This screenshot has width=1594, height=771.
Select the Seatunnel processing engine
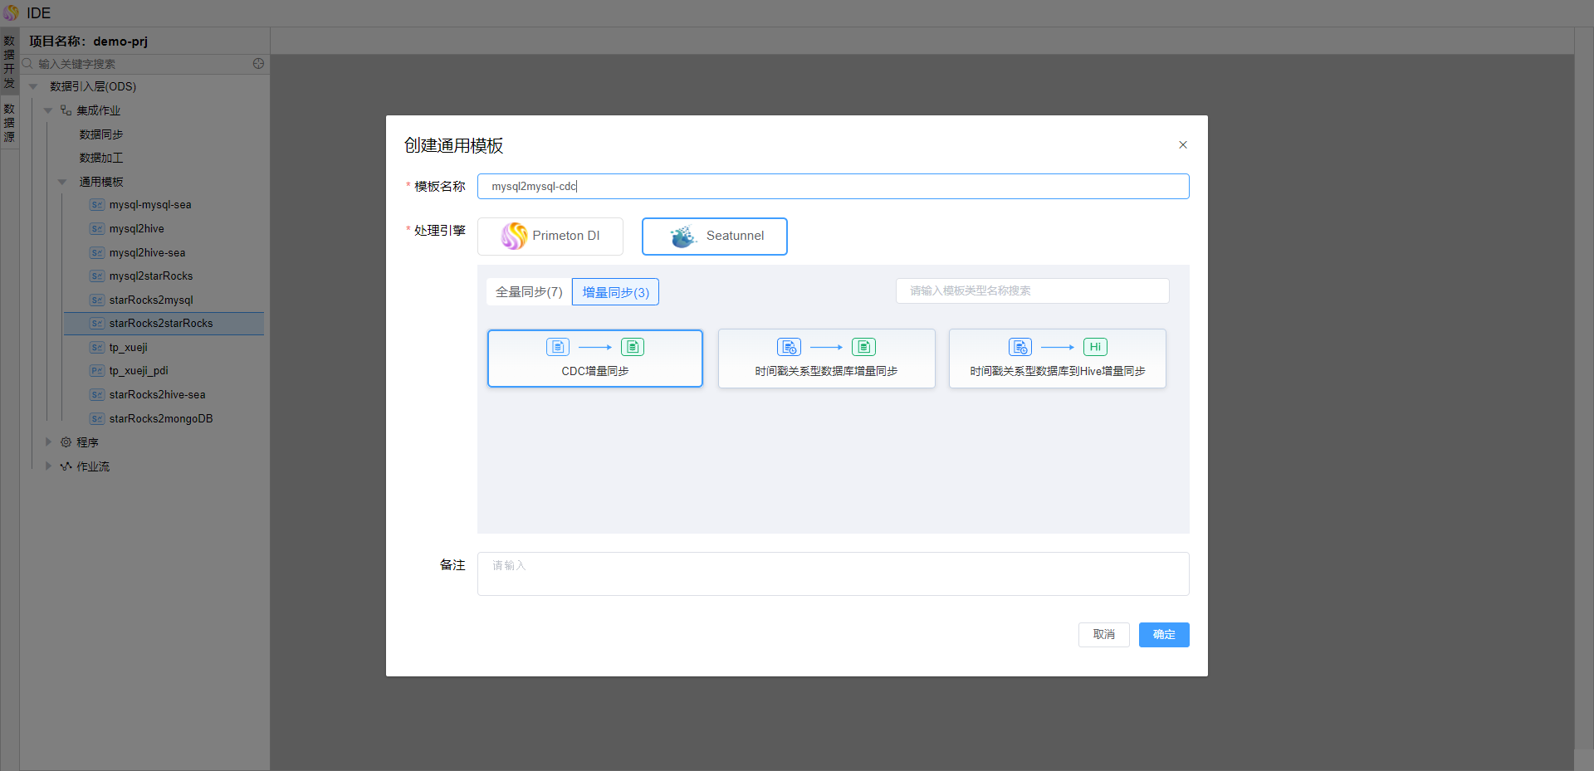click(x=714, y=237)
